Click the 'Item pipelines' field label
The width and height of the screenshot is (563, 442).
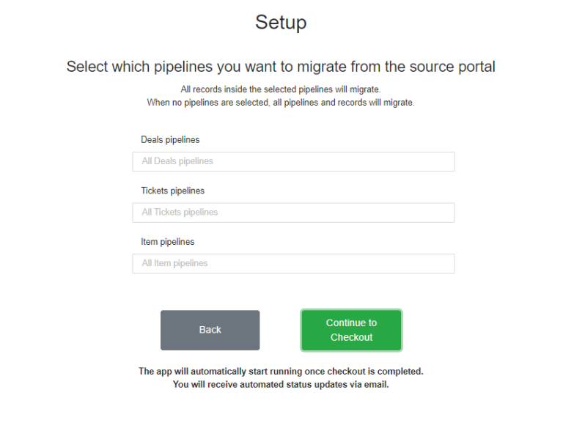click(167, 242)
